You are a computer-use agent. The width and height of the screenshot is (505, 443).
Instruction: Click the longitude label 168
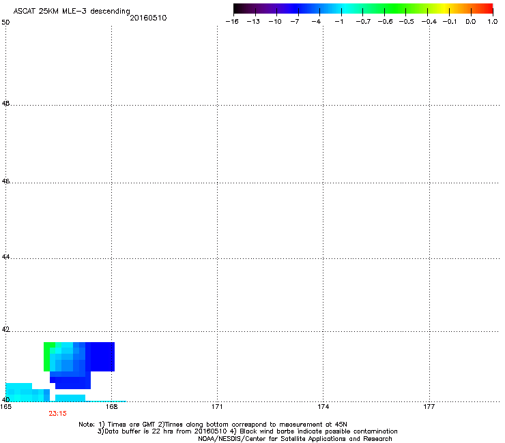click(112, 407)
